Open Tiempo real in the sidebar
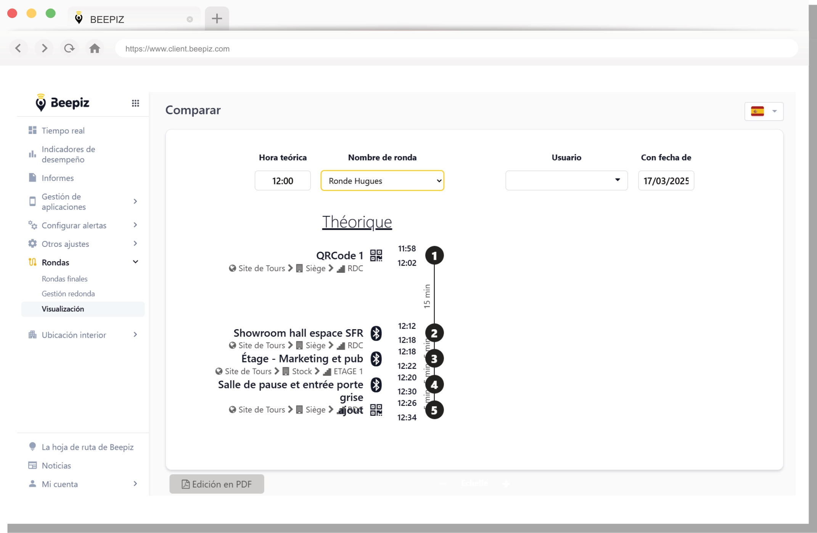Image resolution: width=817 pixels, height=533 pixels. coord(63,130)
